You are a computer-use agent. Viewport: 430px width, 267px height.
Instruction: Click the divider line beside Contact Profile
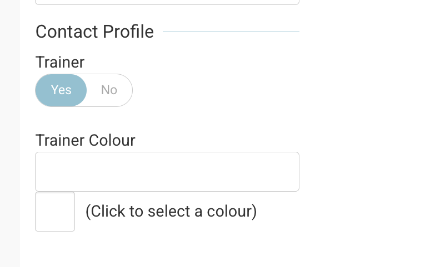tap(231, 32)
